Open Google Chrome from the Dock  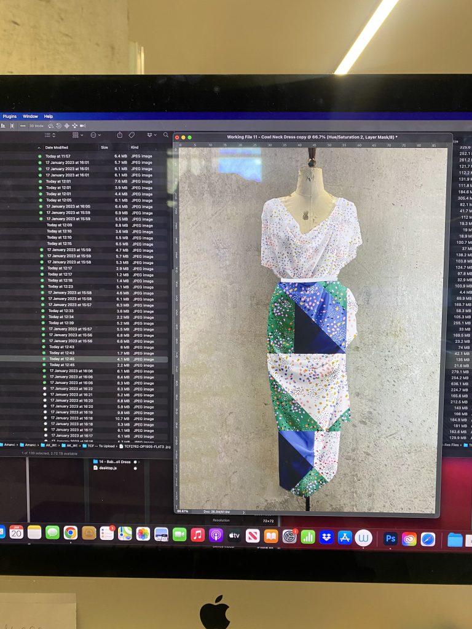70,533
